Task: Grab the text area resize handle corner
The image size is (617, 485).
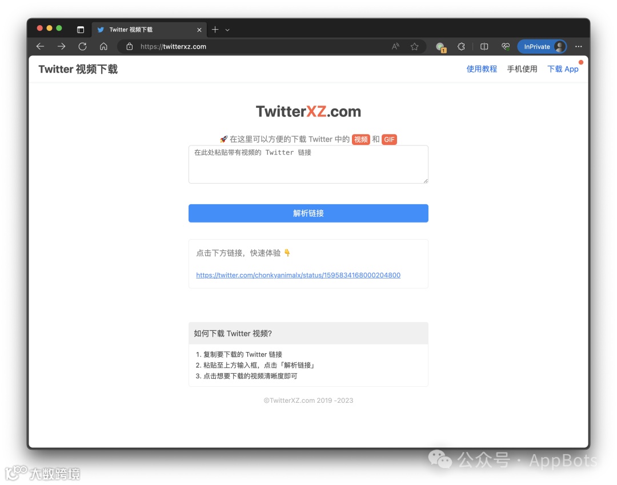Action: pos(426,181)
